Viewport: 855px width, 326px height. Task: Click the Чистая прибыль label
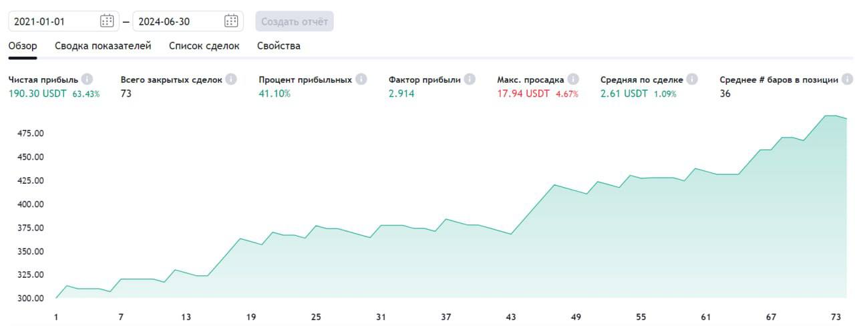43,79
